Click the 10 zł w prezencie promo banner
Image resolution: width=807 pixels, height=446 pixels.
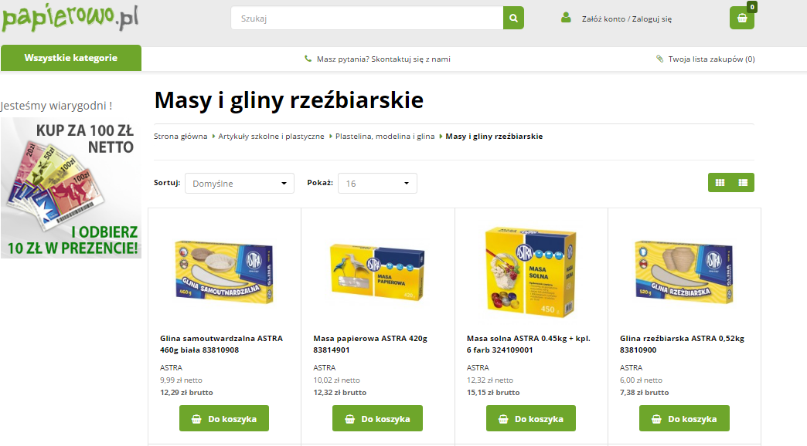pyautogui.click(x=71, y=188)
